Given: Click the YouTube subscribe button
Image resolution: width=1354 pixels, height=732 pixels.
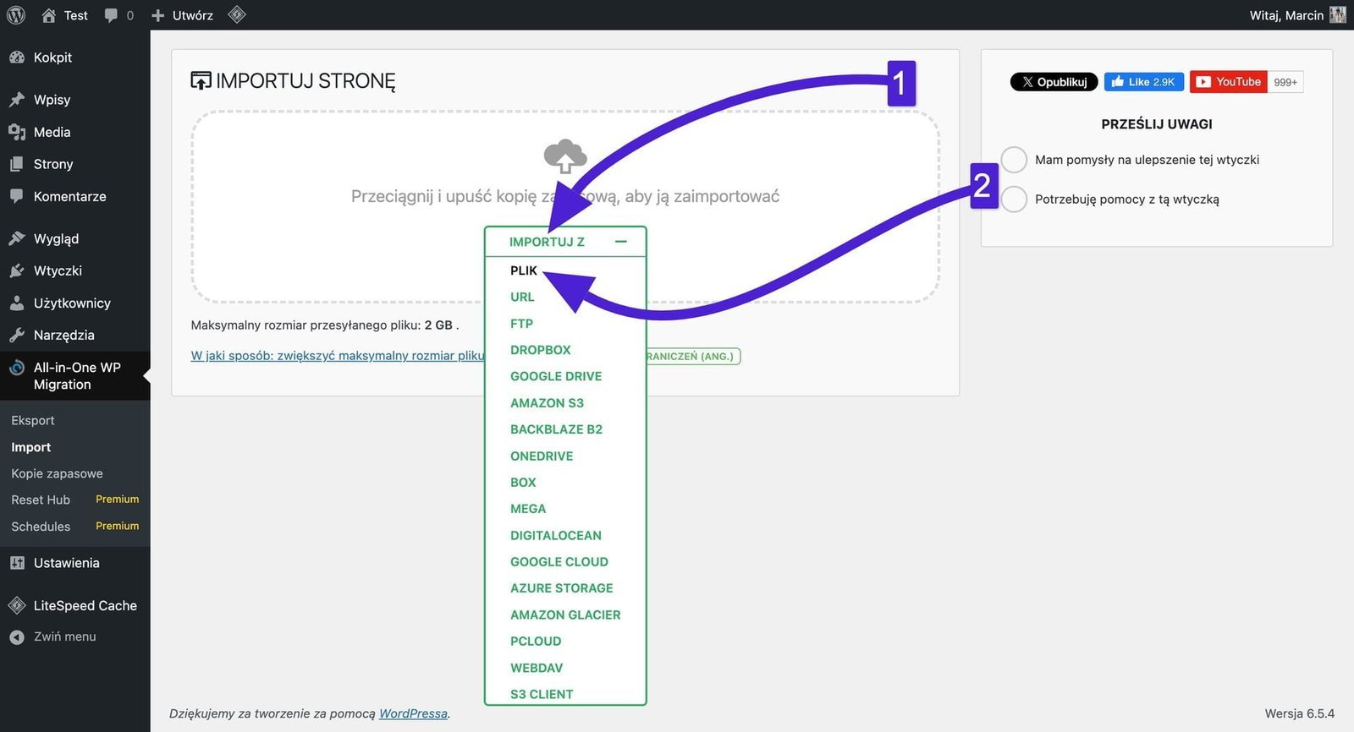Looking at the screenshot, I should tap(1229, 82).
